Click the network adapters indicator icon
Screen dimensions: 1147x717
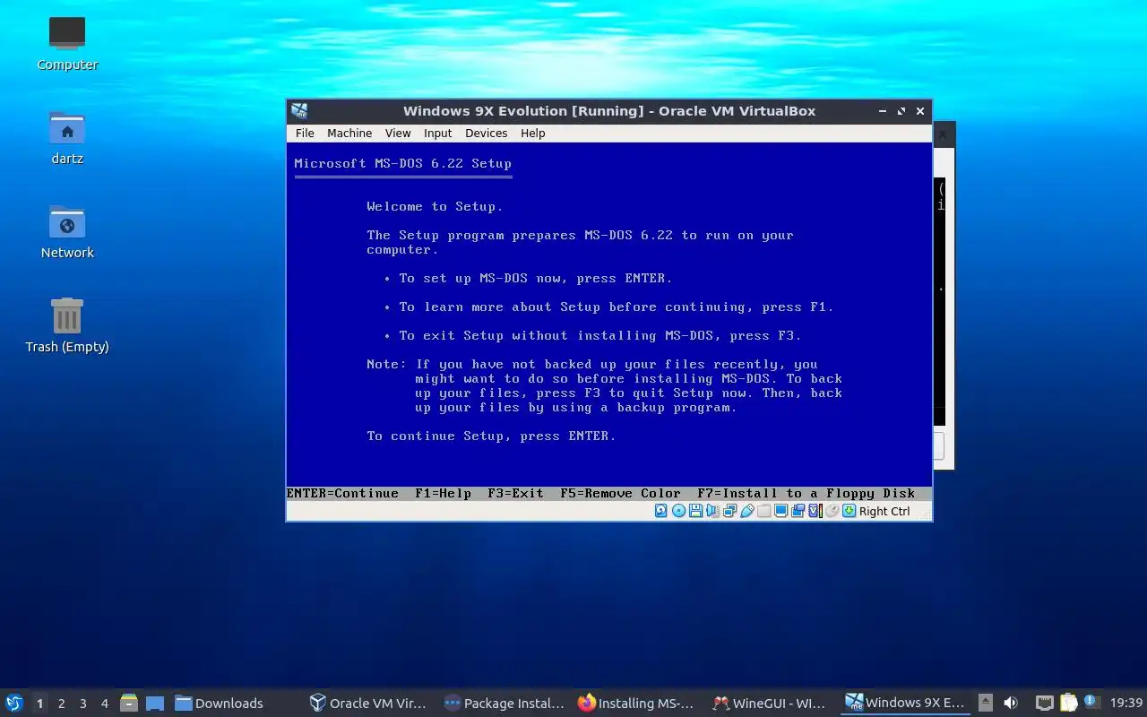pos(729,511)
